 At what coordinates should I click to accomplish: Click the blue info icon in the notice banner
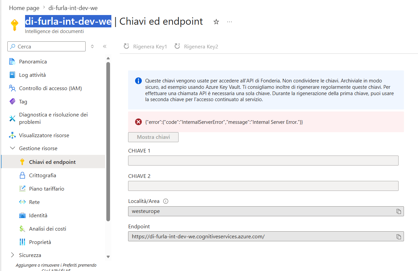click(138, 81)
